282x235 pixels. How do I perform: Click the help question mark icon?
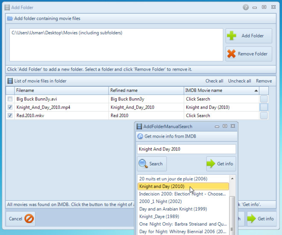point(246,7)
